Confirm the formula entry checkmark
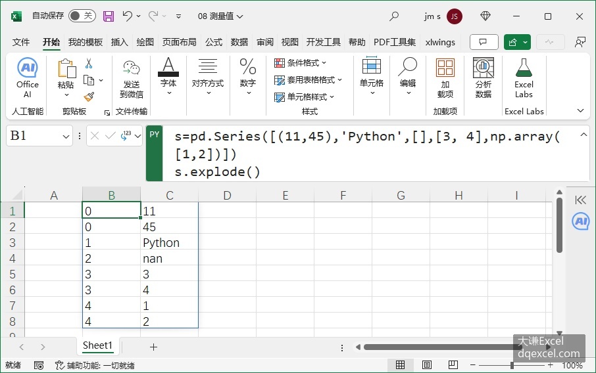Viewport: 596px width, 373px height. pyautogui.click(x=111, y=136)
